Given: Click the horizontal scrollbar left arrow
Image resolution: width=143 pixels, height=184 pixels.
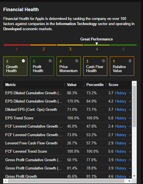Looking at the screenshot, I should point(5,181).
